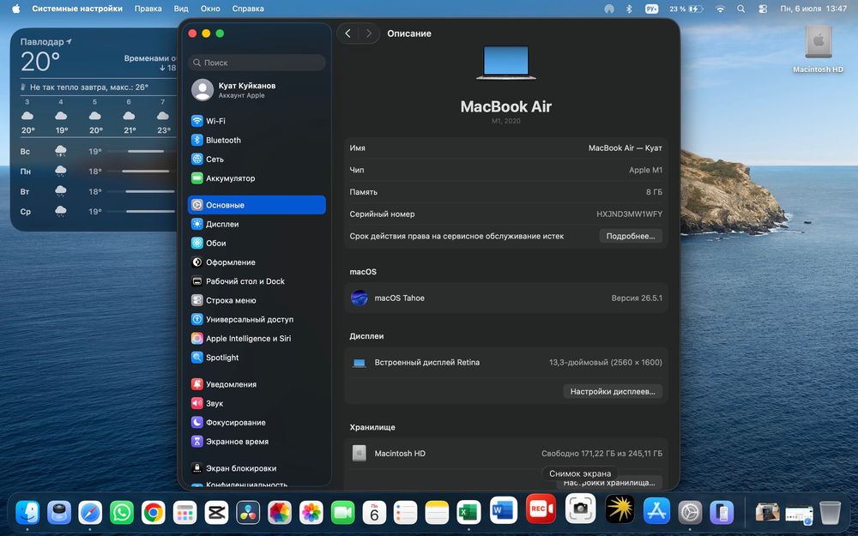
Task: Click the Подробнее… service coverage button
Action: [631, 237]
